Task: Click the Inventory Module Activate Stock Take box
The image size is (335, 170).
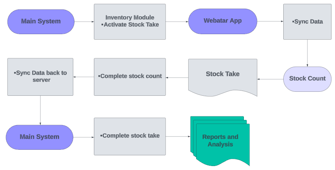Action: 130,21
